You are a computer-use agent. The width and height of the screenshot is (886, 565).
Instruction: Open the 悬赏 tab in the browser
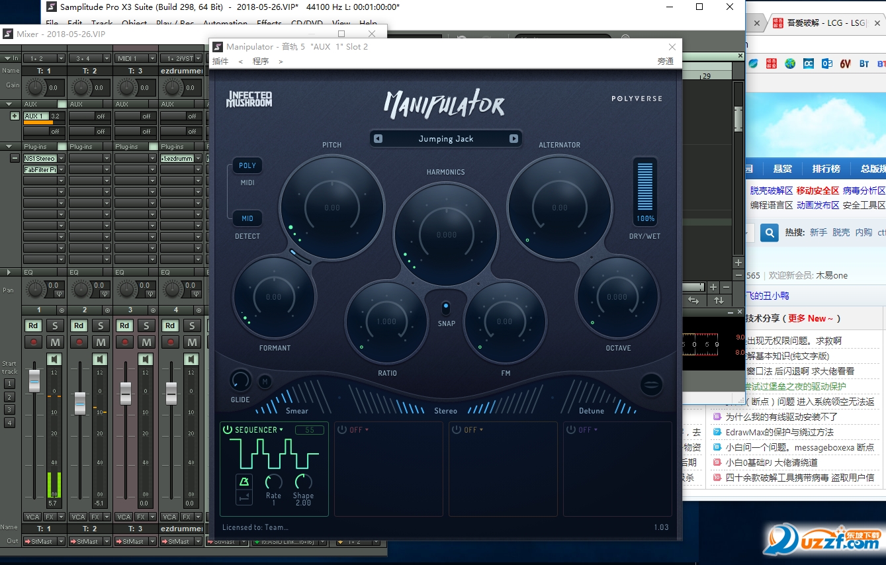pyautogui.click(x=783, y=169)
